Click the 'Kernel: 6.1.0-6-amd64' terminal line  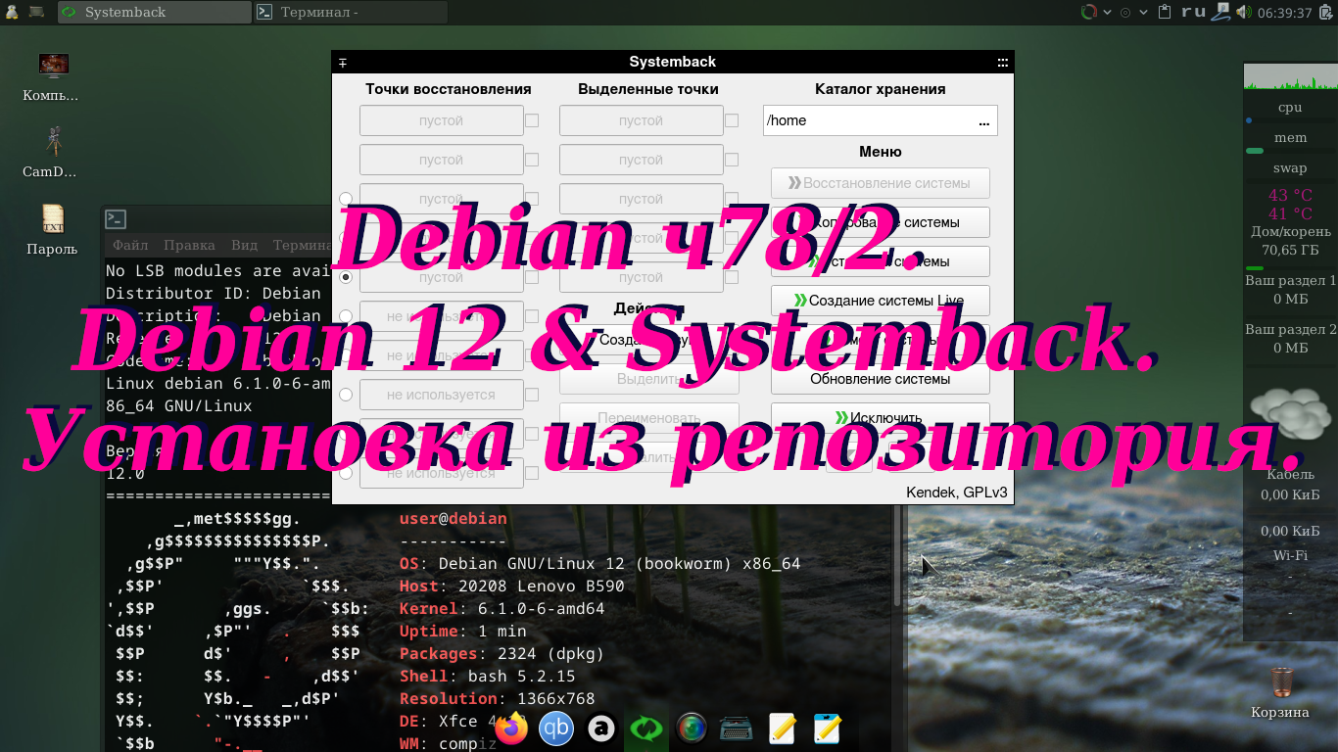pyautogui.click(x=502, y=609)
